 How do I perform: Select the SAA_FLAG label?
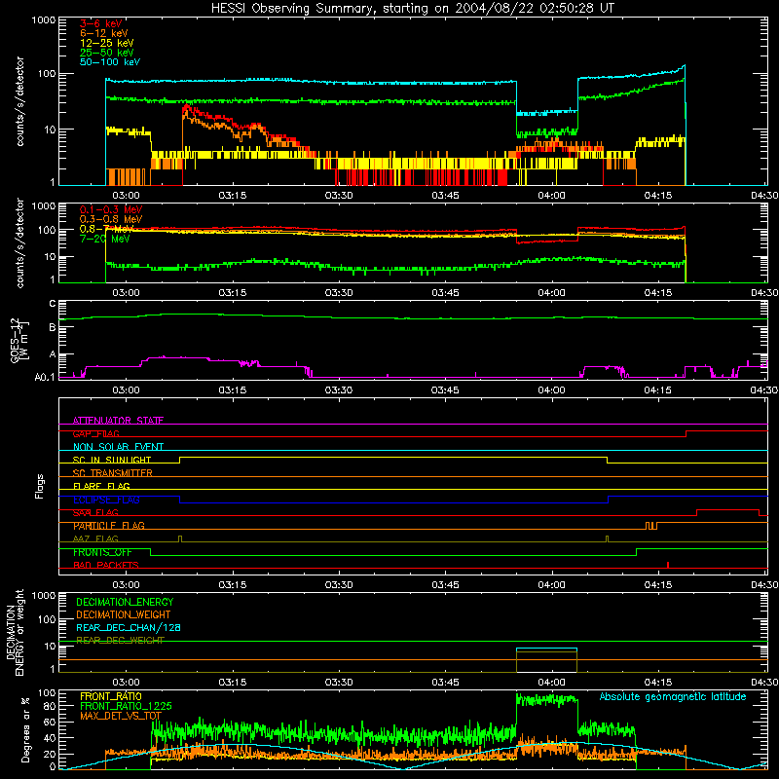[x=95, y=512]
